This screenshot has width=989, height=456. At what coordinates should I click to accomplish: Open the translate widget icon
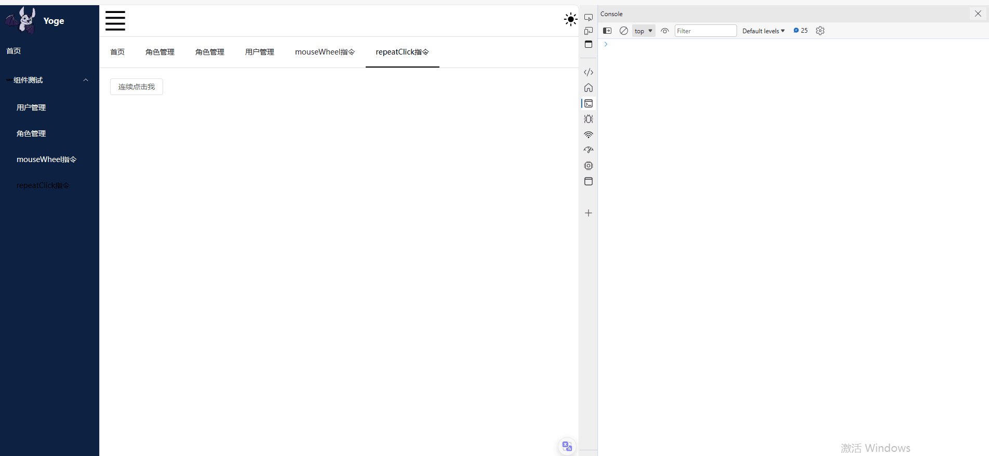(x=567, y=446)
